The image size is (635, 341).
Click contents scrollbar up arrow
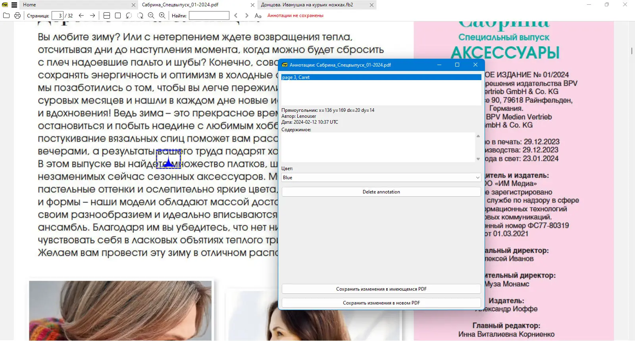pyautogui.click(x=478, y=136)
